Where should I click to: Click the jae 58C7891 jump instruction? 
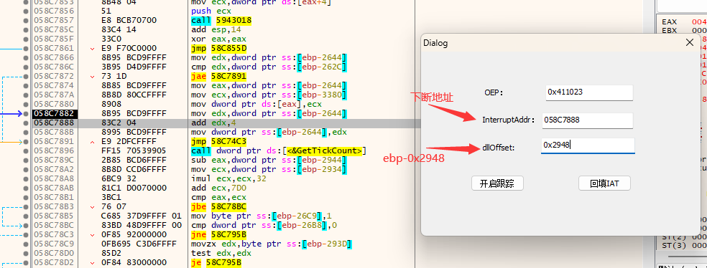tap(218, 76)
